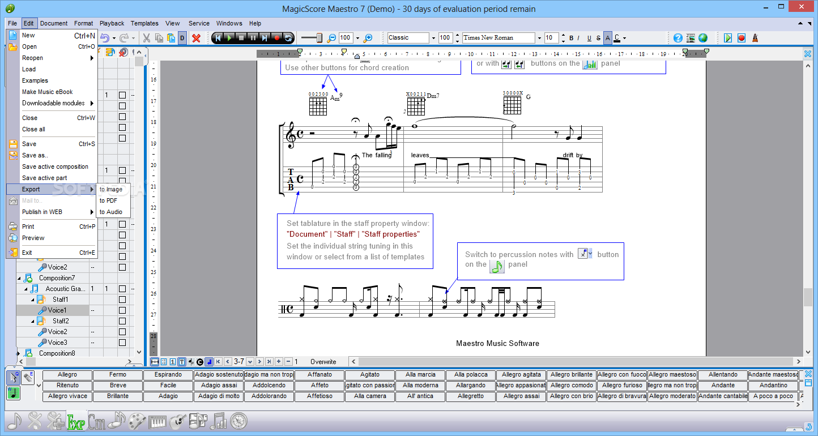
Task: Open help with blue question mark icon
Action: [678, 38]
